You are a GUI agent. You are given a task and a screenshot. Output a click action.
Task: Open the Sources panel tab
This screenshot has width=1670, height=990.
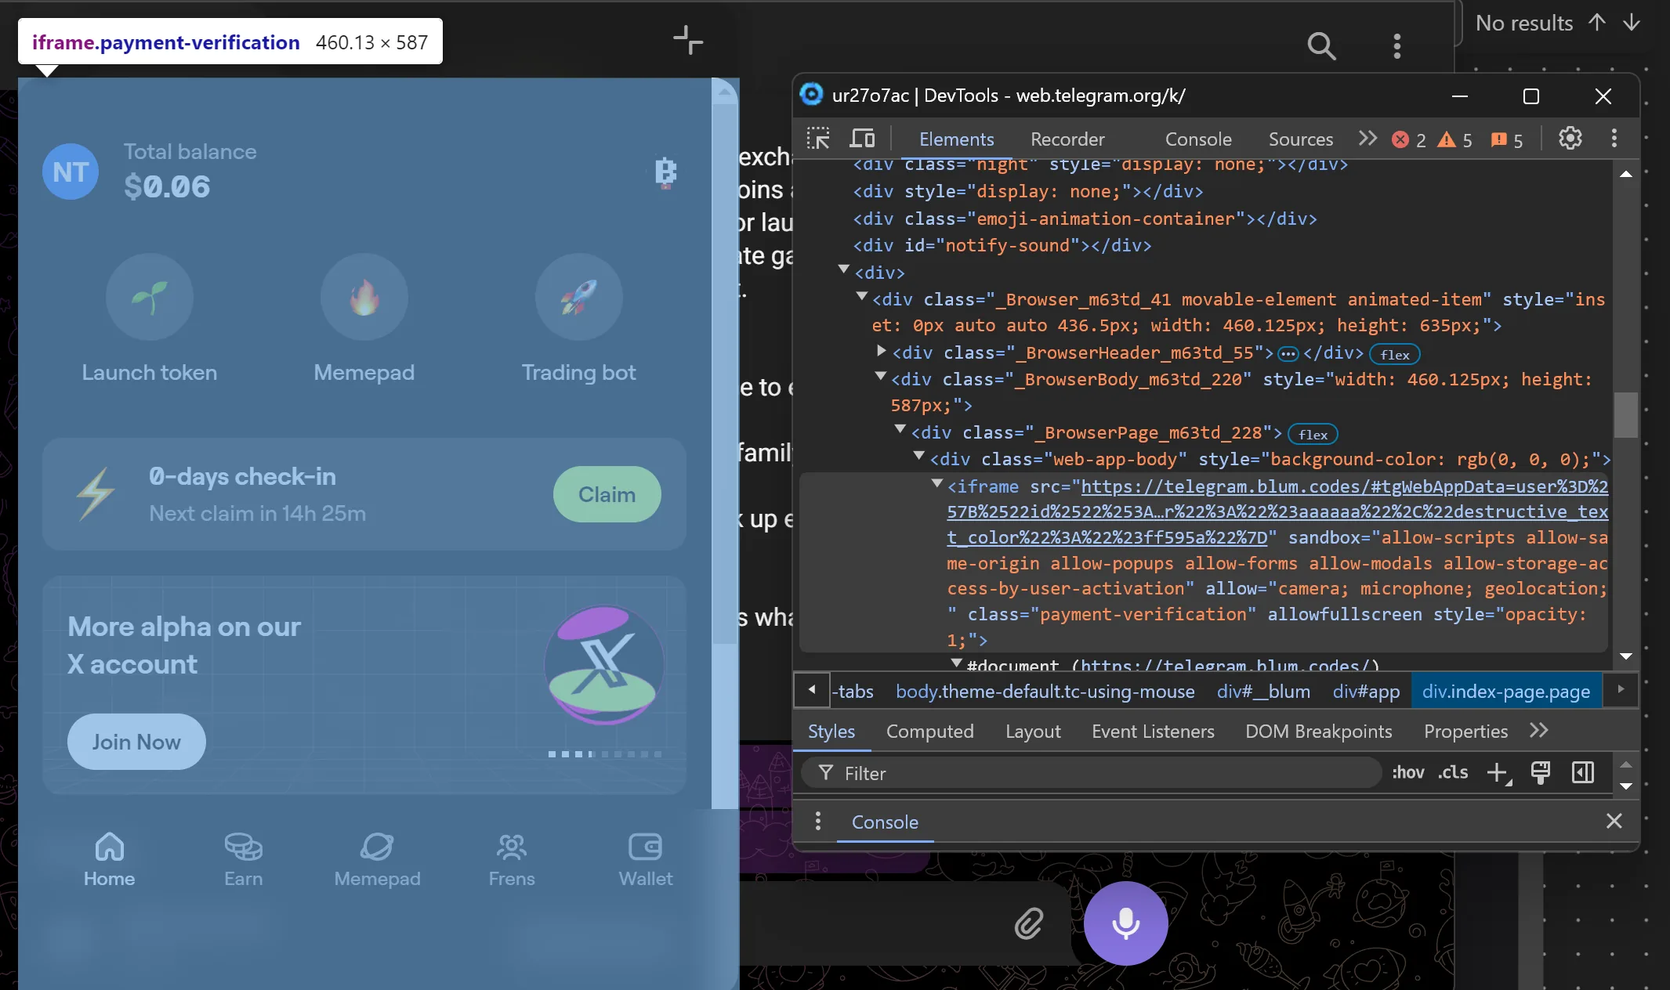tap(1300, 139)
